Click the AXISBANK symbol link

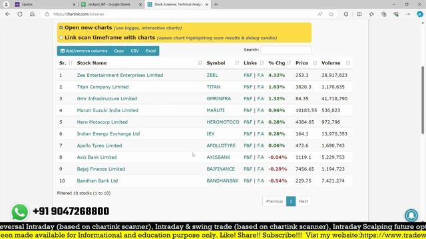[x=218, y=157]
